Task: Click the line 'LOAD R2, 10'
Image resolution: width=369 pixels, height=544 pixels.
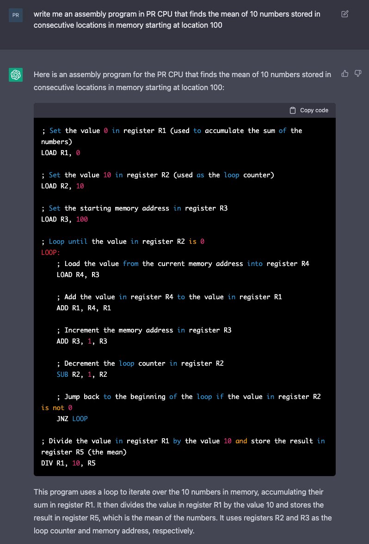Action: [62, 186]
